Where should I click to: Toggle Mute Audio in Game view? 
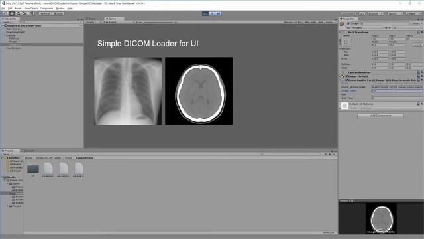[x=310, y=22]
